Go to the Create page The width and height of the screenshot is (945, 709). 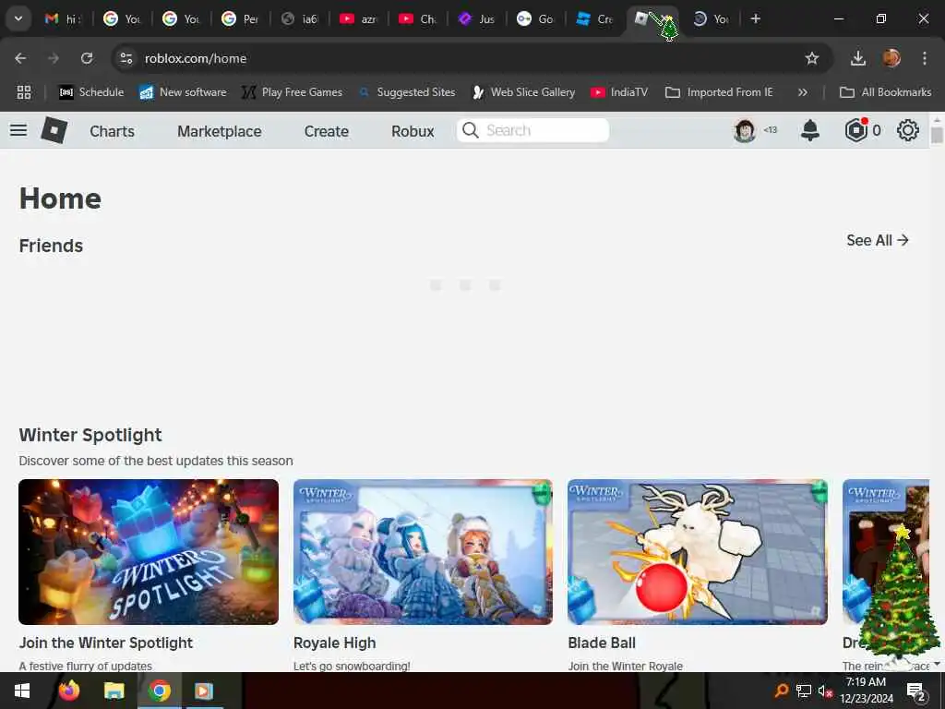[x=327, y=131]
